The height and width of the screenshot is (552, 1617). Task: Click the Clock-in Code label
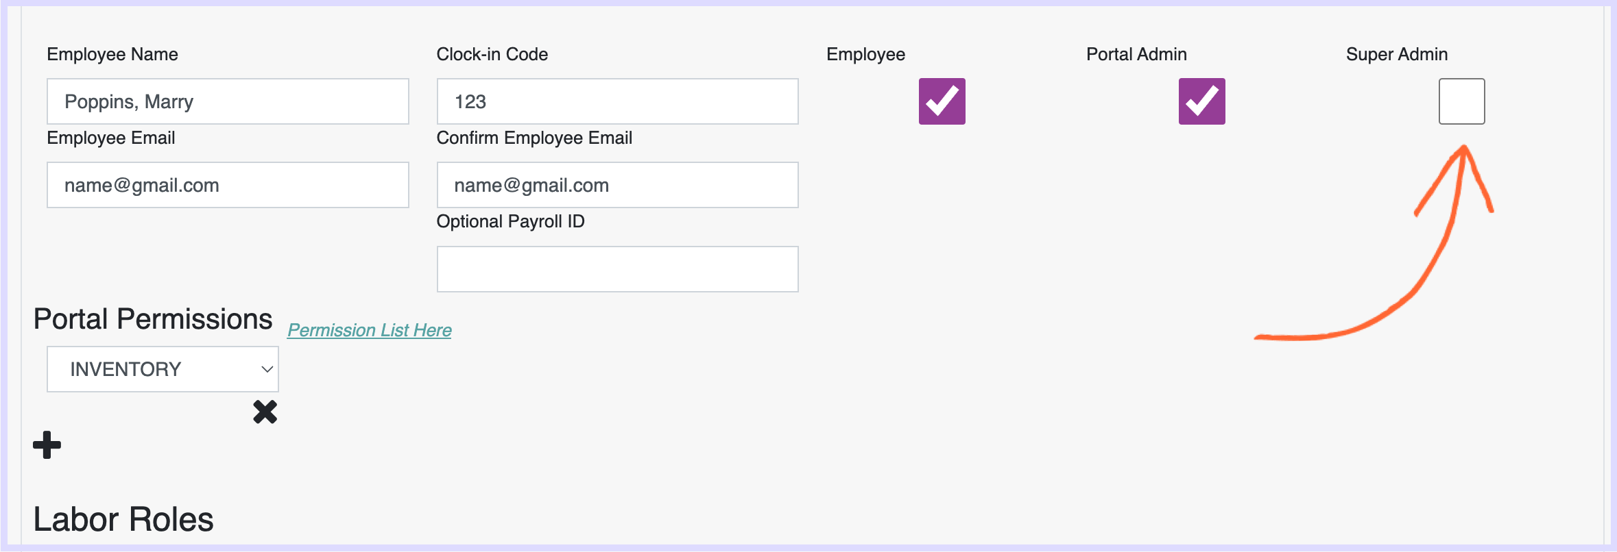click(x=492, y=54)
